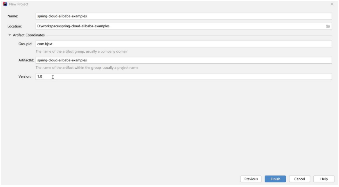Viewport: 339px width, 187px height.
Task: Click the ArtifactId input field
Action: pos(183,60)
